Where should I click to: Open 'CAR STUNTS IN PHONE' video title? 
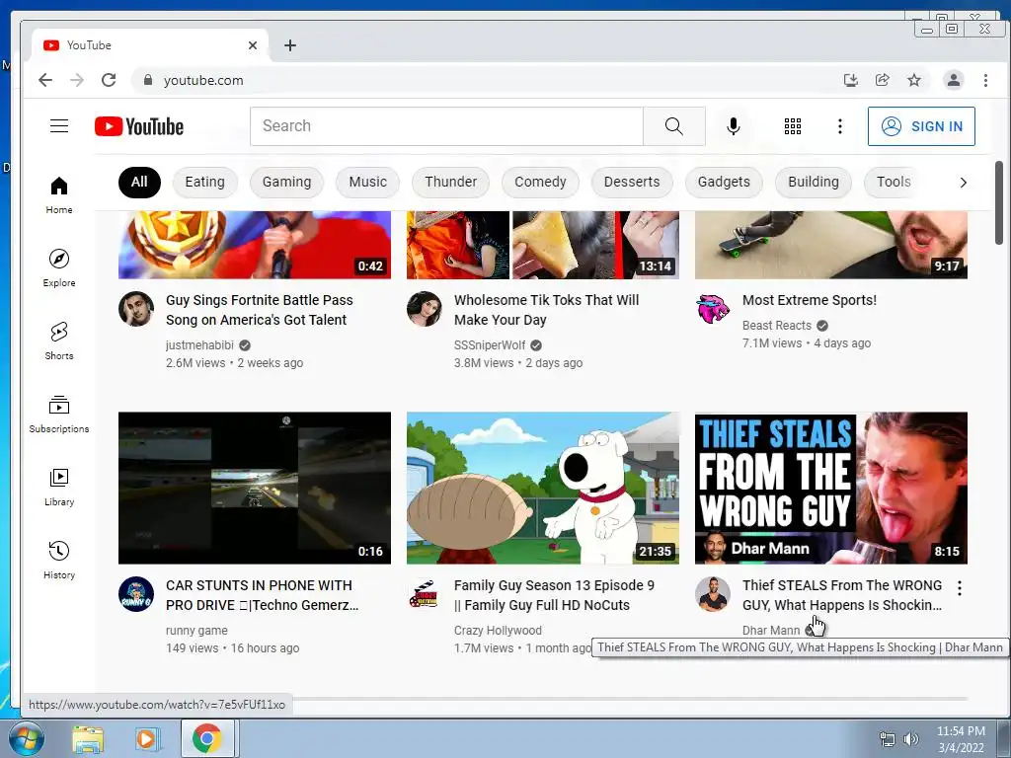point(262,595)
